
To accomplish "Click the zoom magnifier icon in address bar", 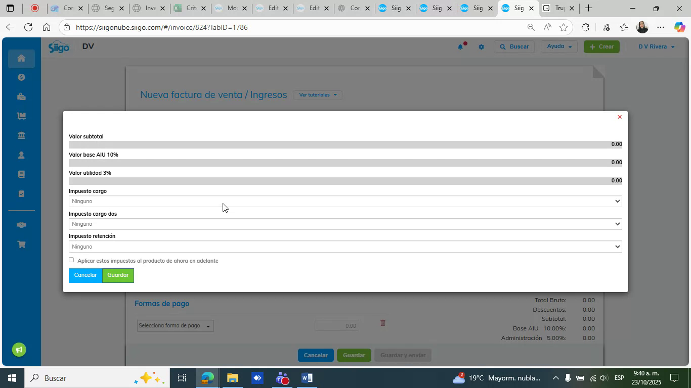I will pos(531,27).
